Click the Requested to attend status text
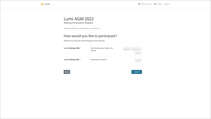Viewport: 211px width, 119px height. [98, 60]
